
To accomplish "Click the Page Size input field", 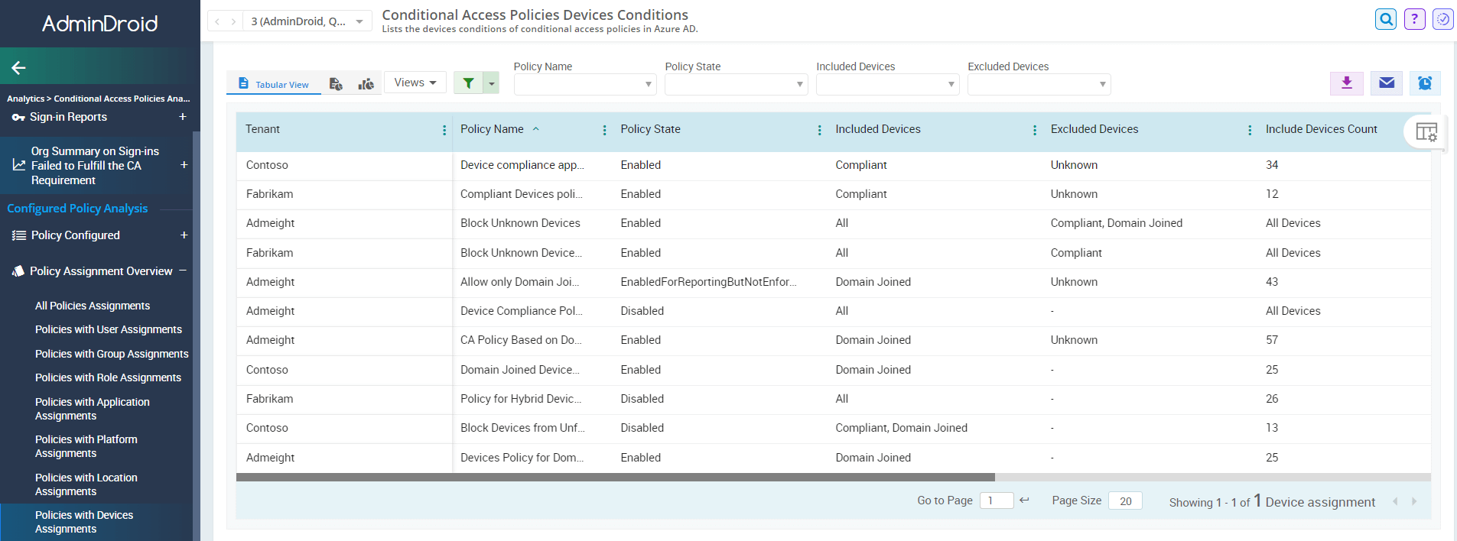I will (x=1125, y=501).
